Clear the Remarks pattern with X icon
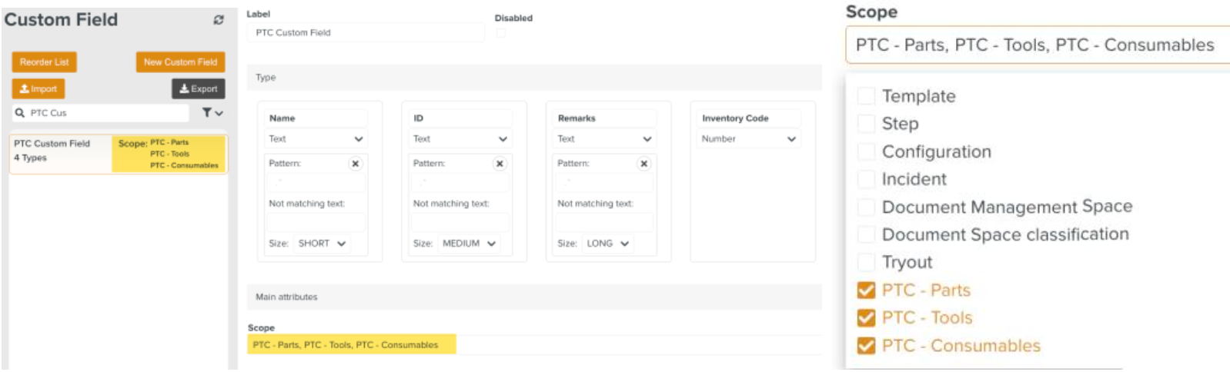Image resolution: width=1230 pixels, height=372 pixels. (x=643, y=164)
